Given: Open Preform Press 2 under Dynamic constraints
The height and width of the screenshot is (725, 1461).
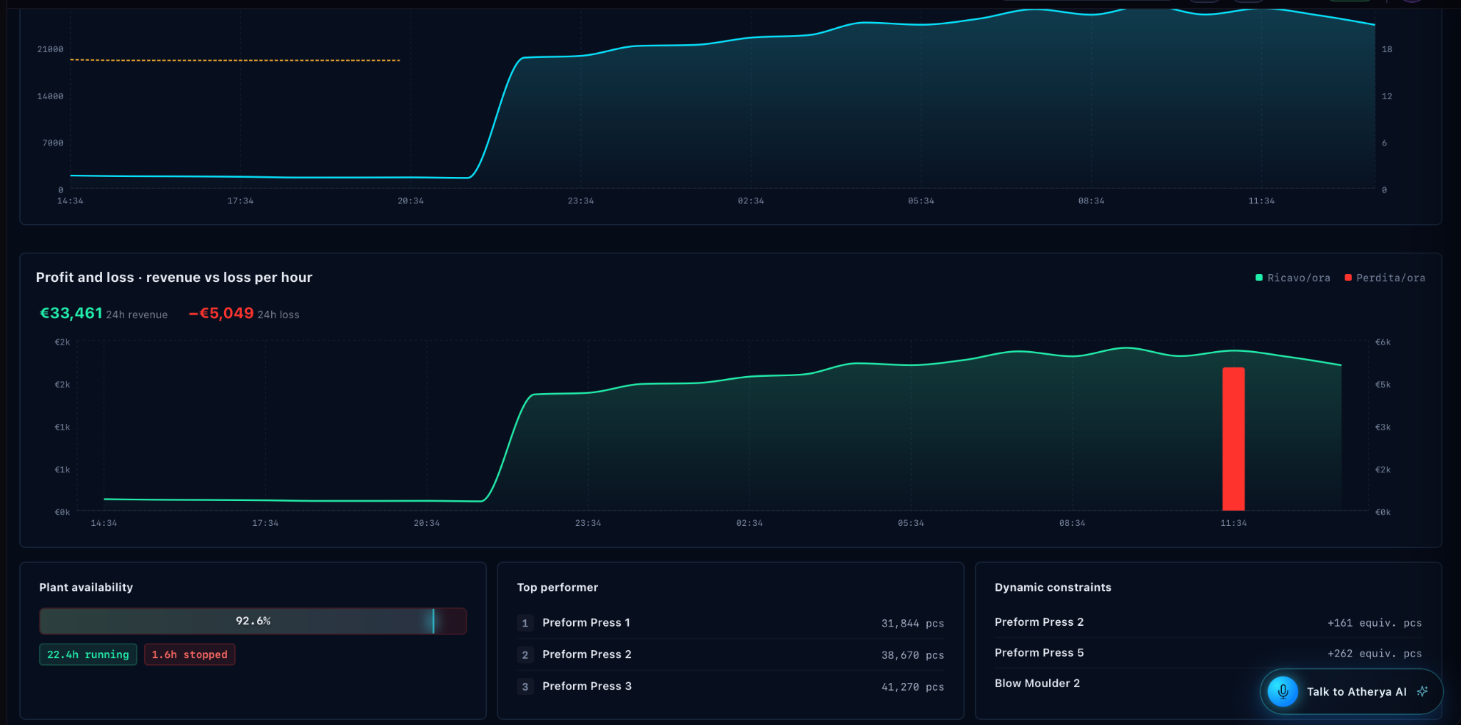Looking at the screenshot, I should click(x=1039, y=622).
